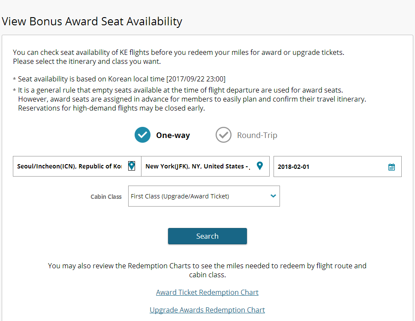Viewport: 415px width, 321px height.
Task: Open the calendar icon in date field
Action: point(391,167)
